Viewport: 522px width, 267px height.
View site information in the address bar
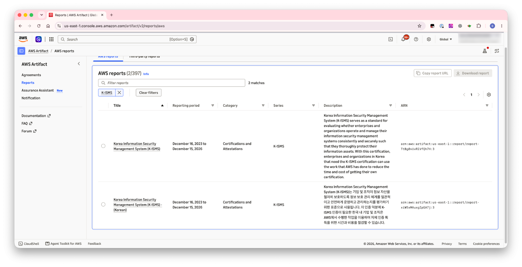[59, 26]
